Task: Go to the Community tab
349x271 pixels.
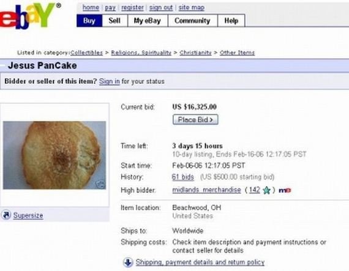Action: pos(192,21)
